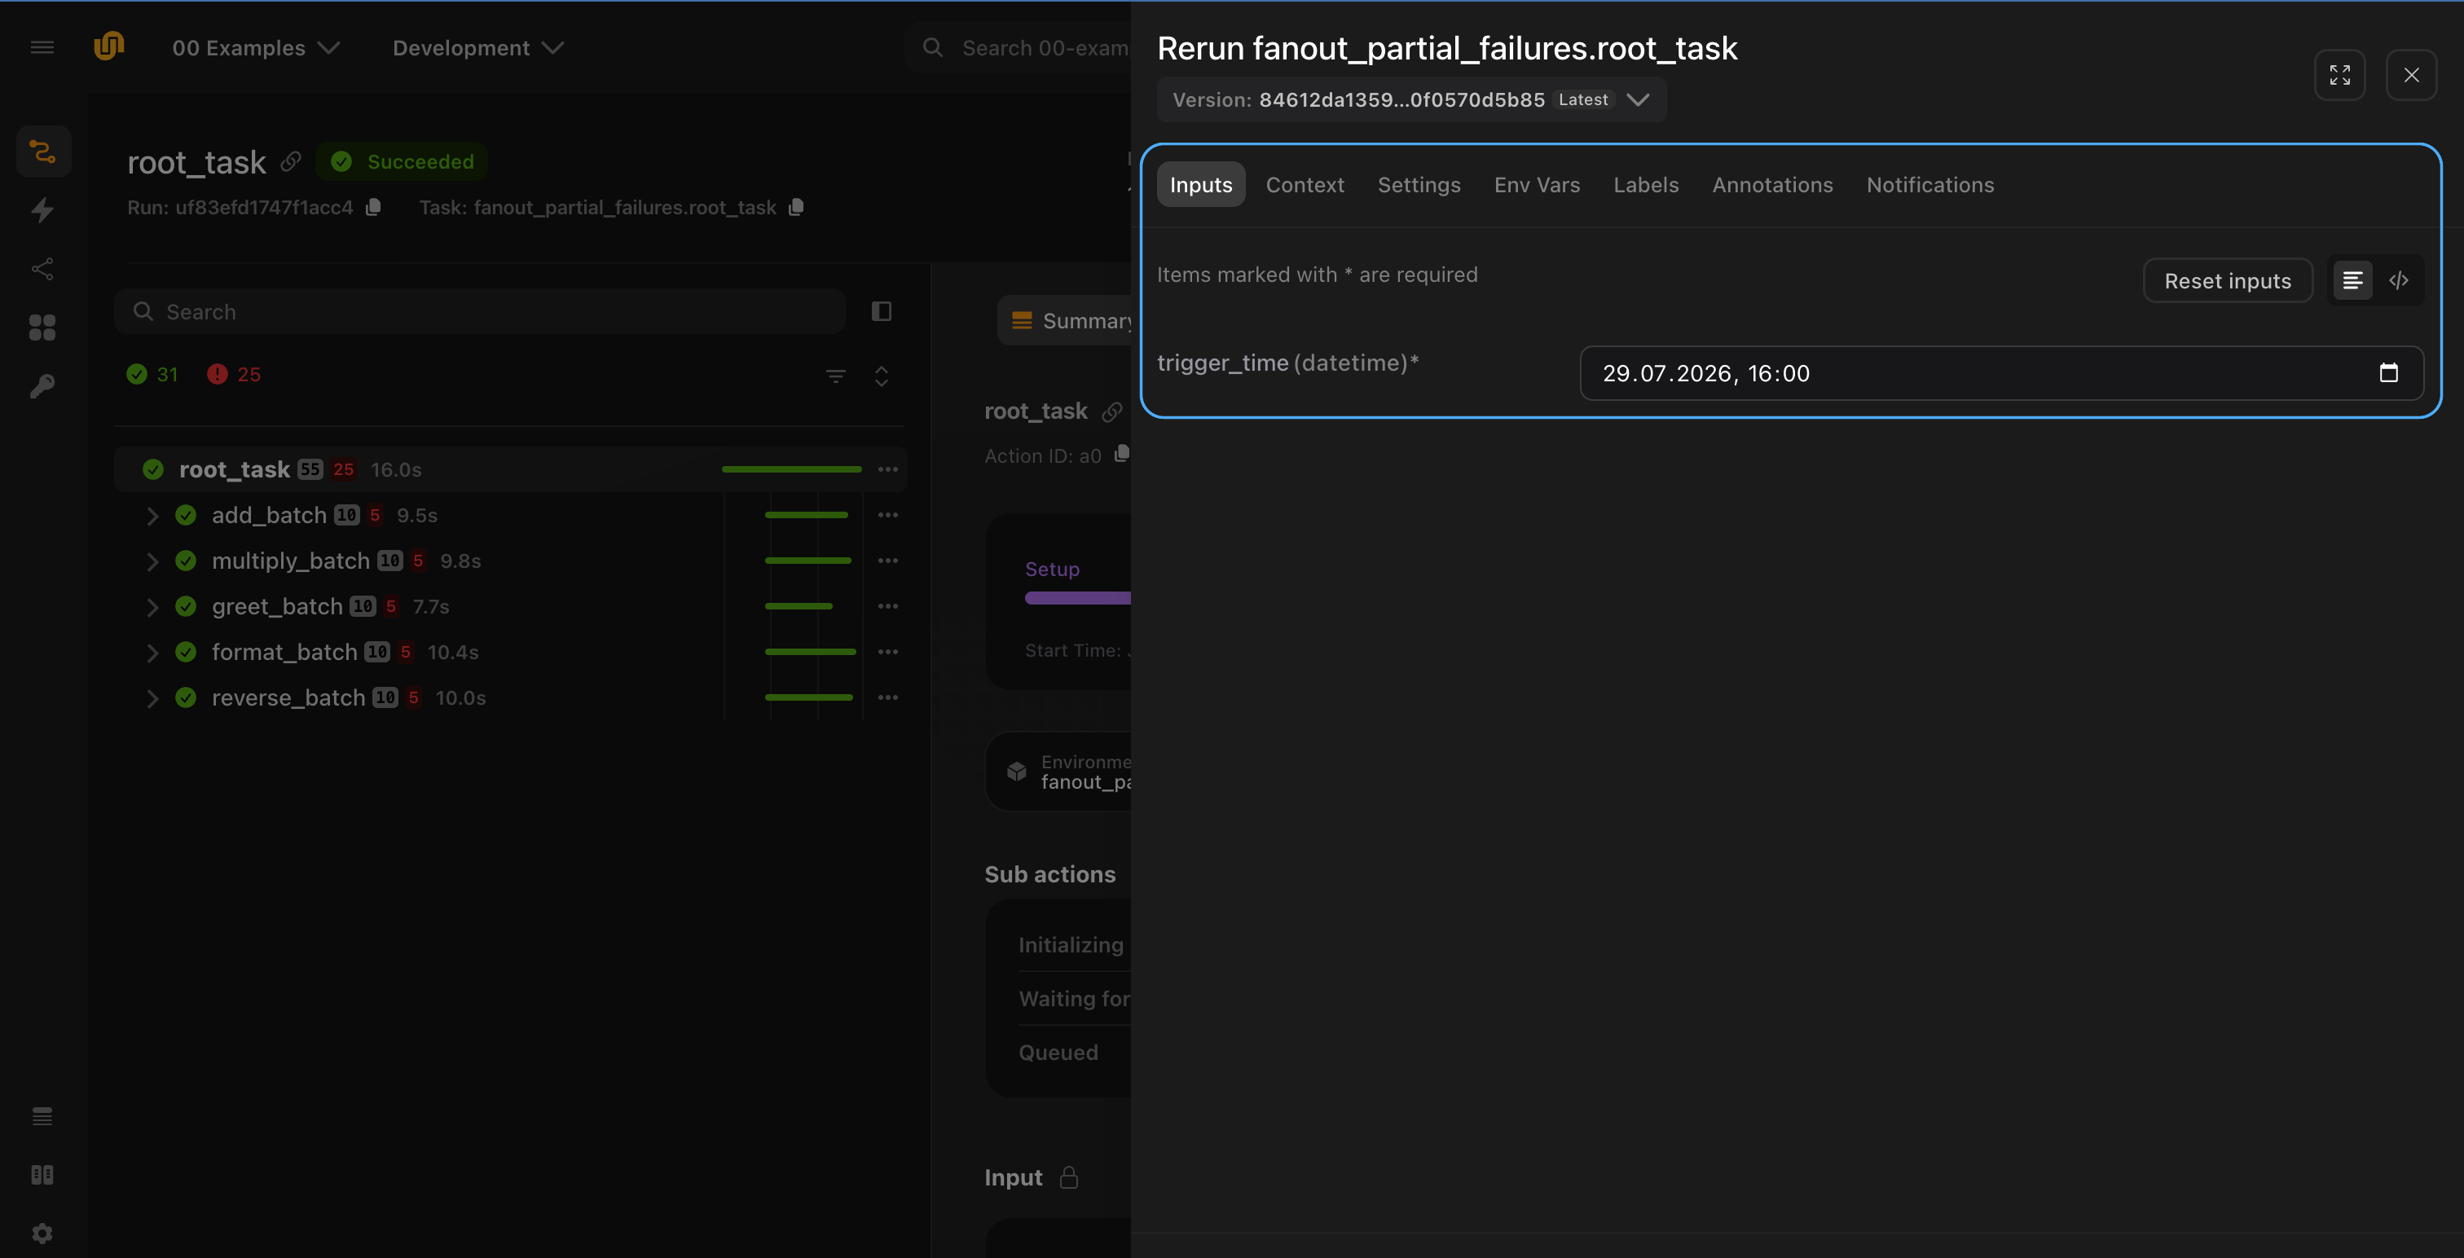Focus the top Search 00-examples field
Image resolution: width=2464 pixels, height=1258 pixels.
click(1019, 48)
